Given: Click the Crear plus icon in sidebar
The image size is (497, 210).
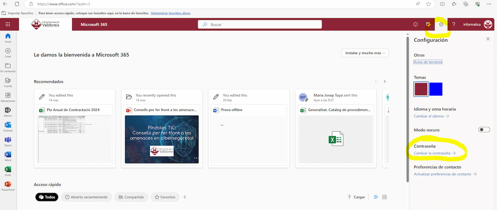Looking at the screenshot, I should pyautogui.click(x=8, y=51).
